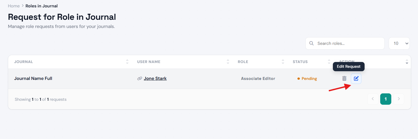Sort by the Role column
Screen dimensions: 418x139
click(x=283, y=62)
